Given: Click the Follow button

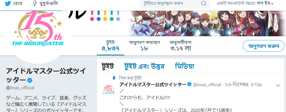Looking at the screenshot, I should pos(264,46).
